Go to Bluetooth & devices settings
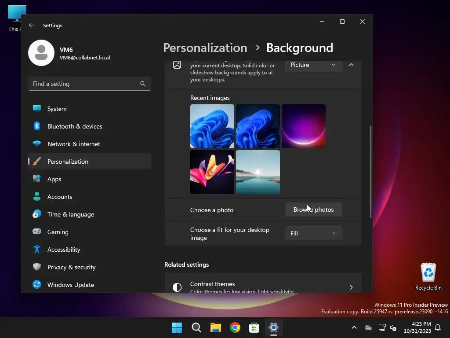The width and height of the screenshot is (450, 338). coord(90,126)
